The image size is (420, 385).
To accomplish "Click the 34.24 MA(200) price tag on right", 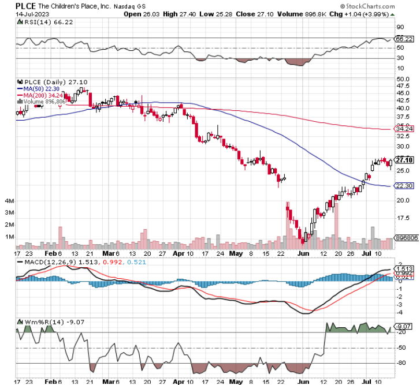I will tap(404, 129).
